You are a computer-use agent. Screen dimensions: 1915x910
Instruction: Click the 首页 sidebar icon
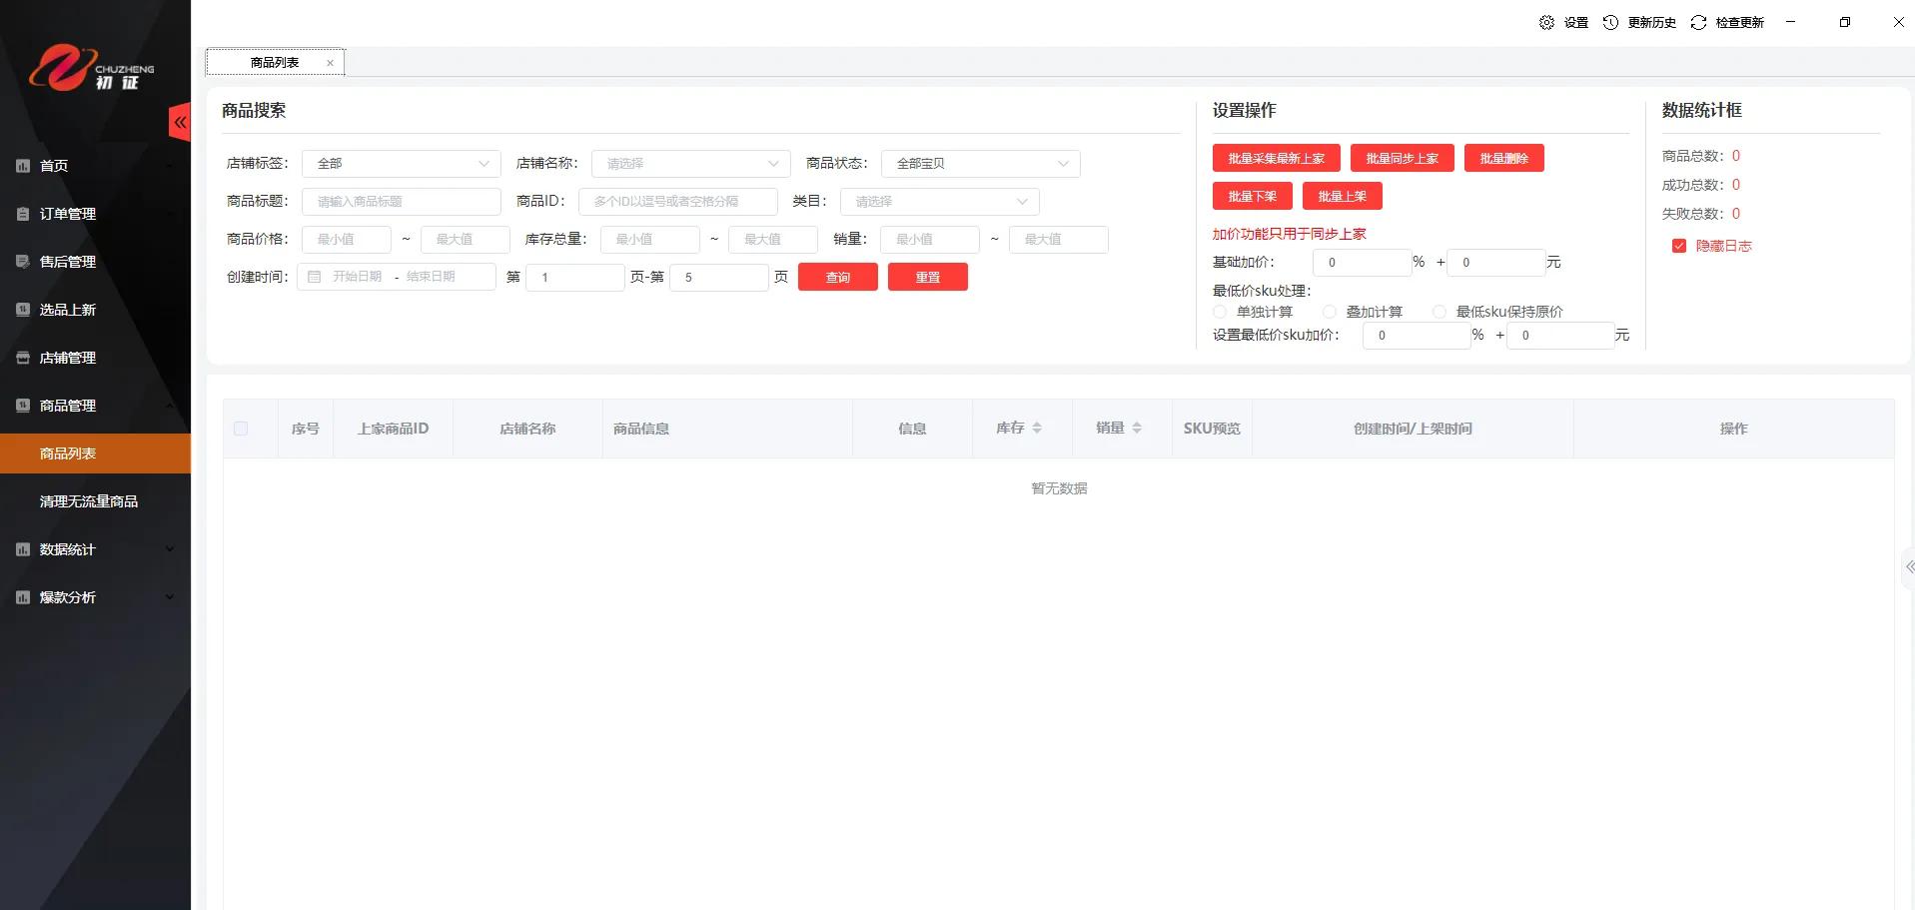tap(23, 166)
